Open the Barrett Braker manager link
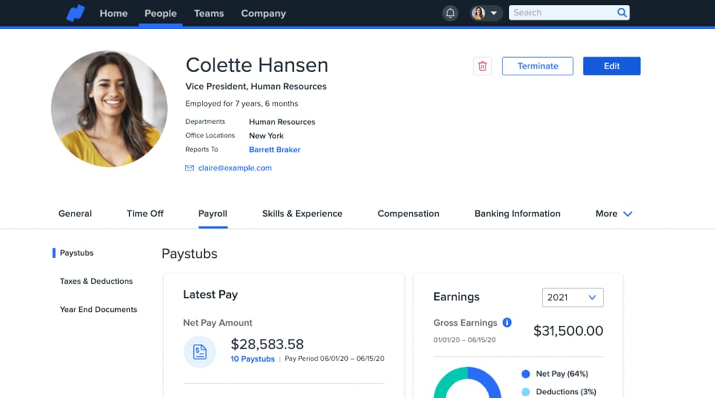Screen dimensions: 715x398 274,149
